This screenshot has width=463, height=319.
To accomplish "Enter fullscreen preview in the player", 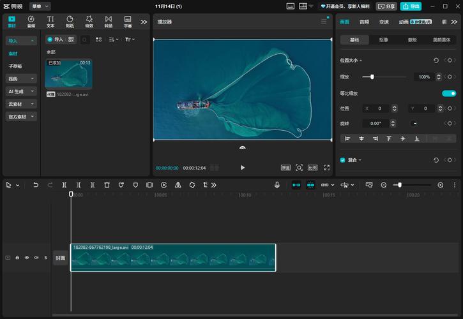I will pos(327,168).
